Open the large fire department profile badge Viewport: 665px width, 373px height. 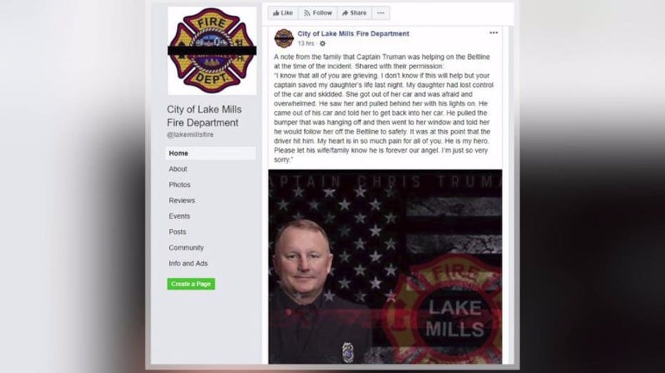pos(212,51)
